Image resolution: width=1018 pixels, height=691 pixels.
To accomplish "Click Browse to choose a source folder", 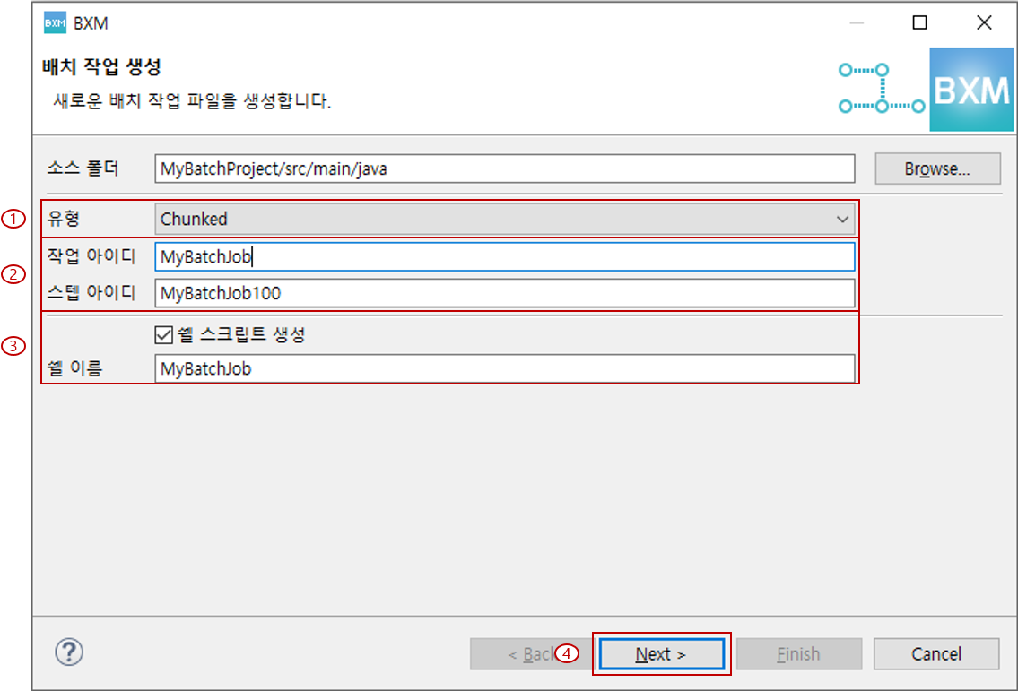I will [x=937, y=168].
